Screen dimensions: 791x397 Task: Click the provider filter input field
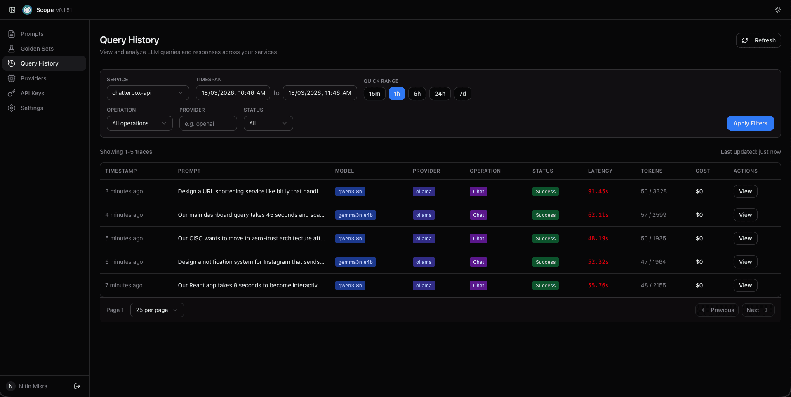[x=208, y=123]
